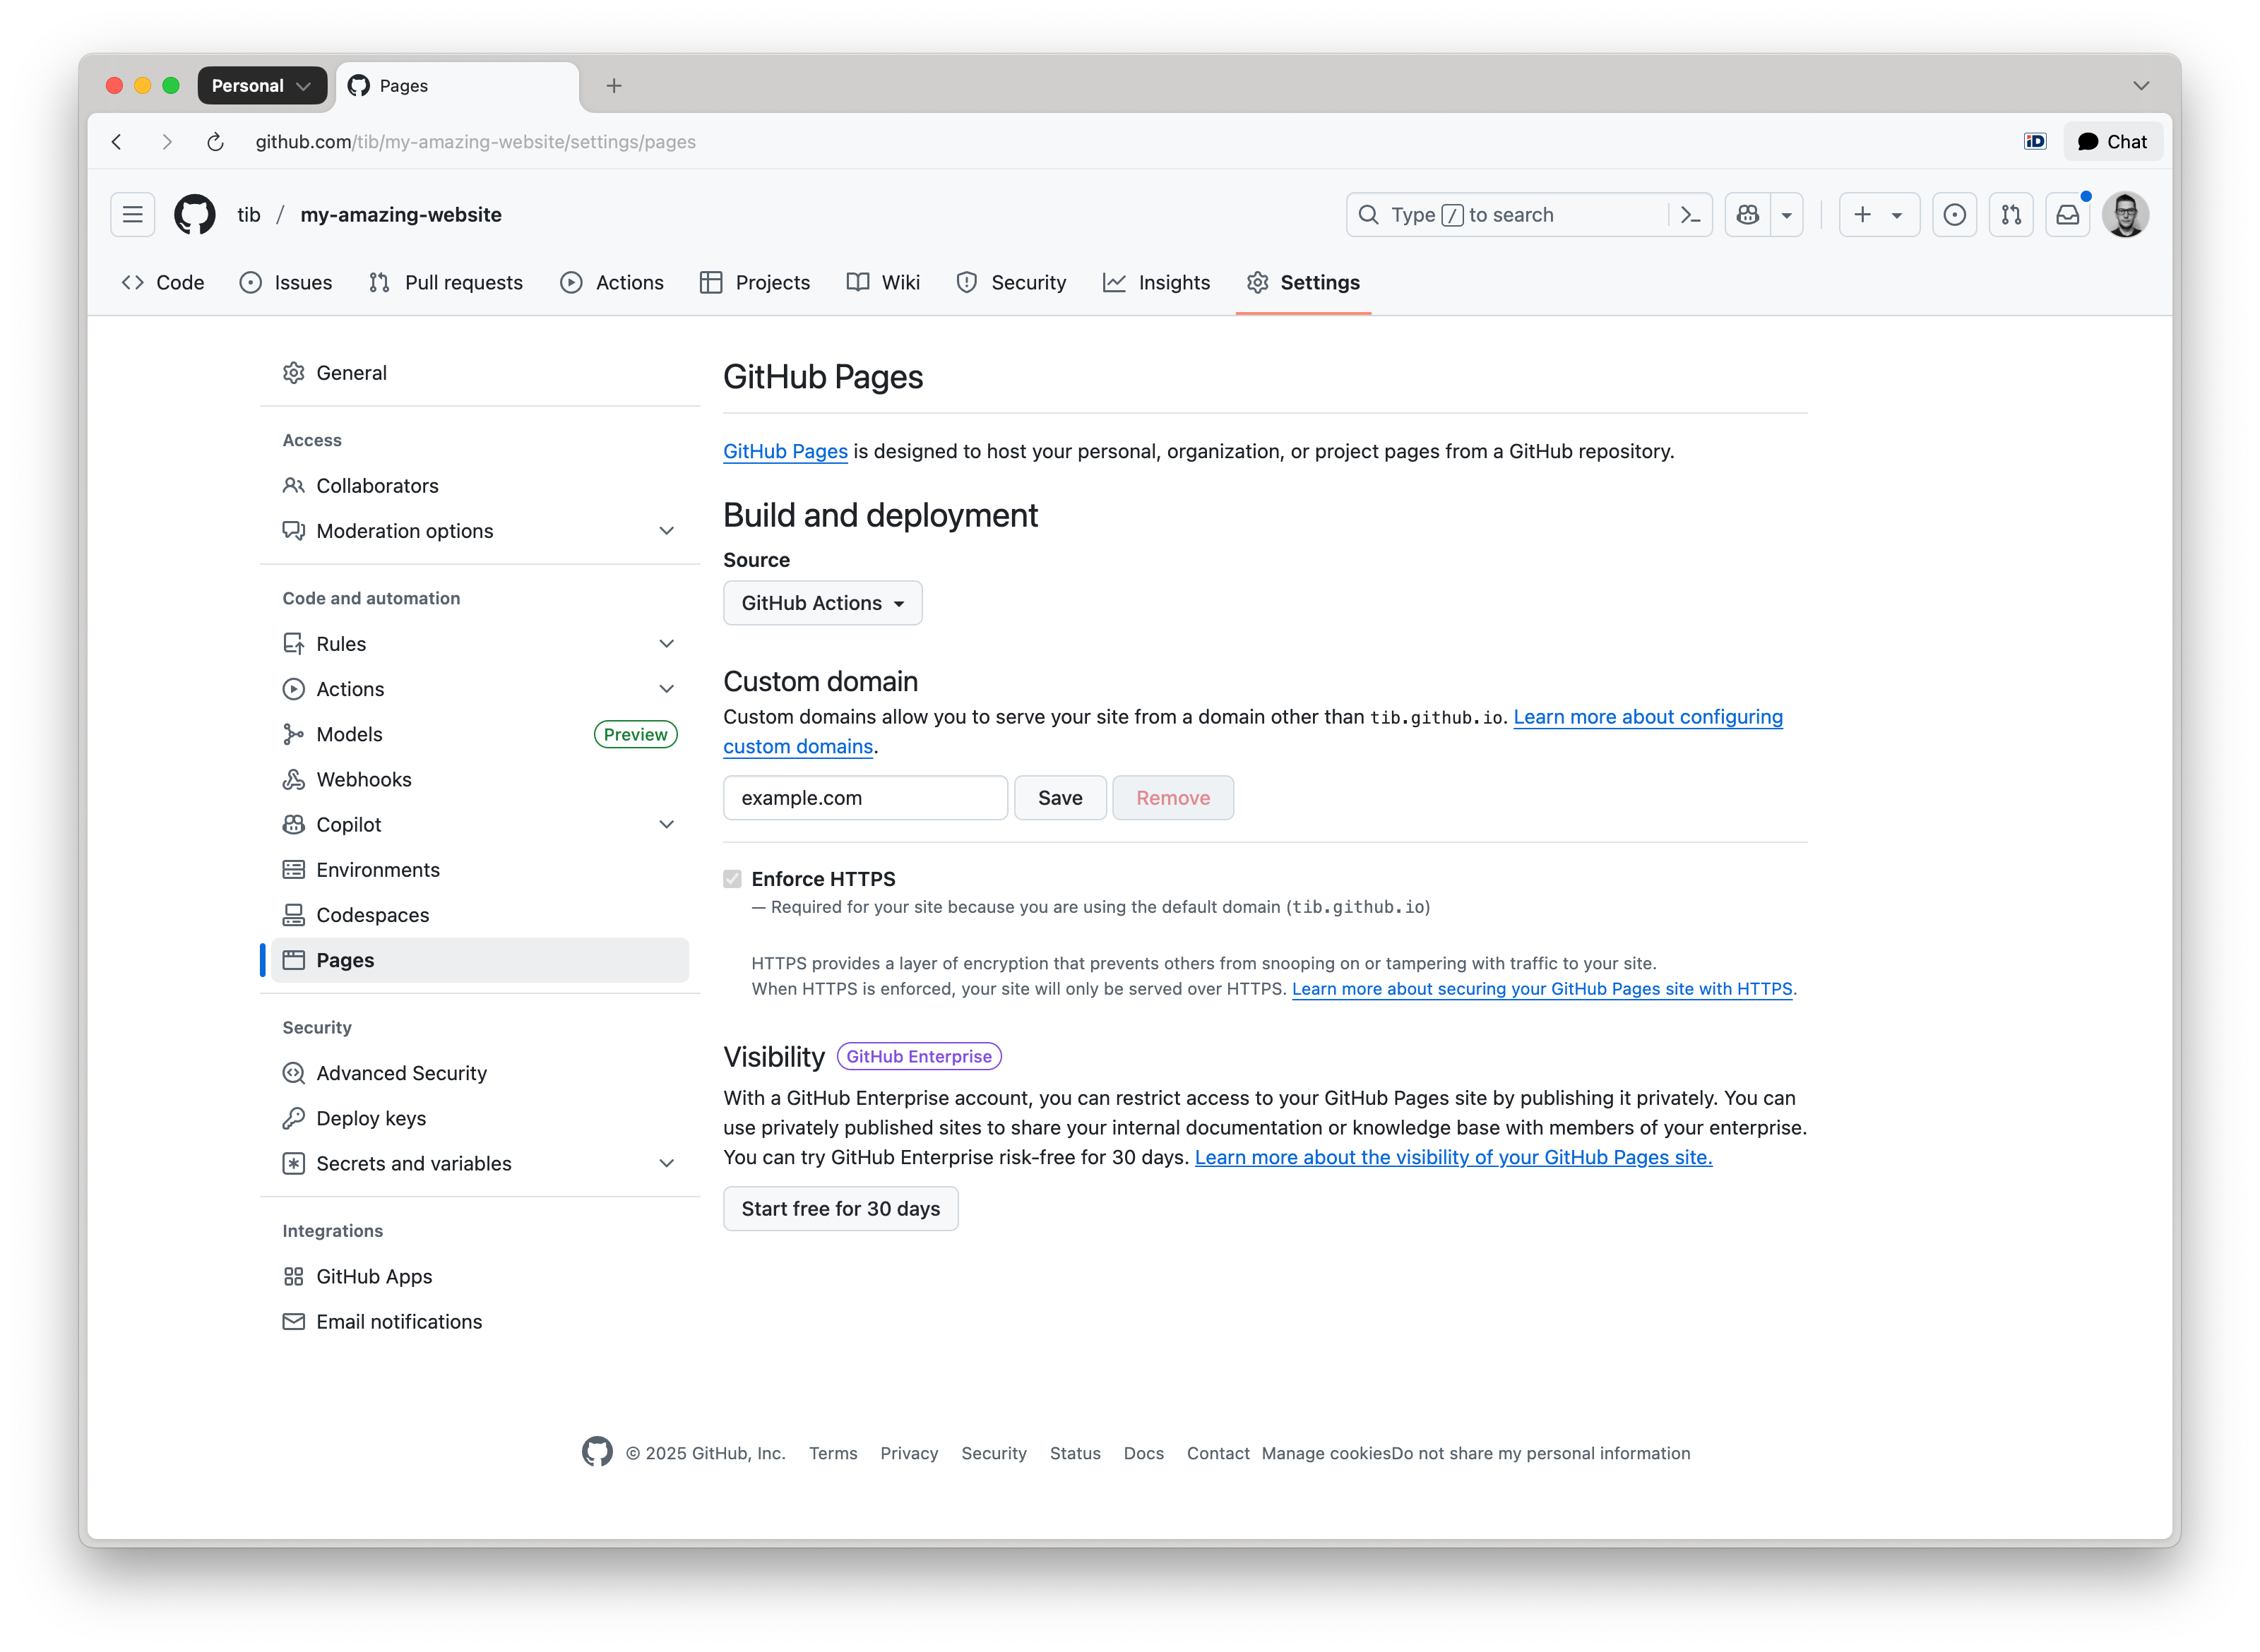Expand the Rules sidebar section
This screenshot has height=1652, width=2260.
pos(666,644)
